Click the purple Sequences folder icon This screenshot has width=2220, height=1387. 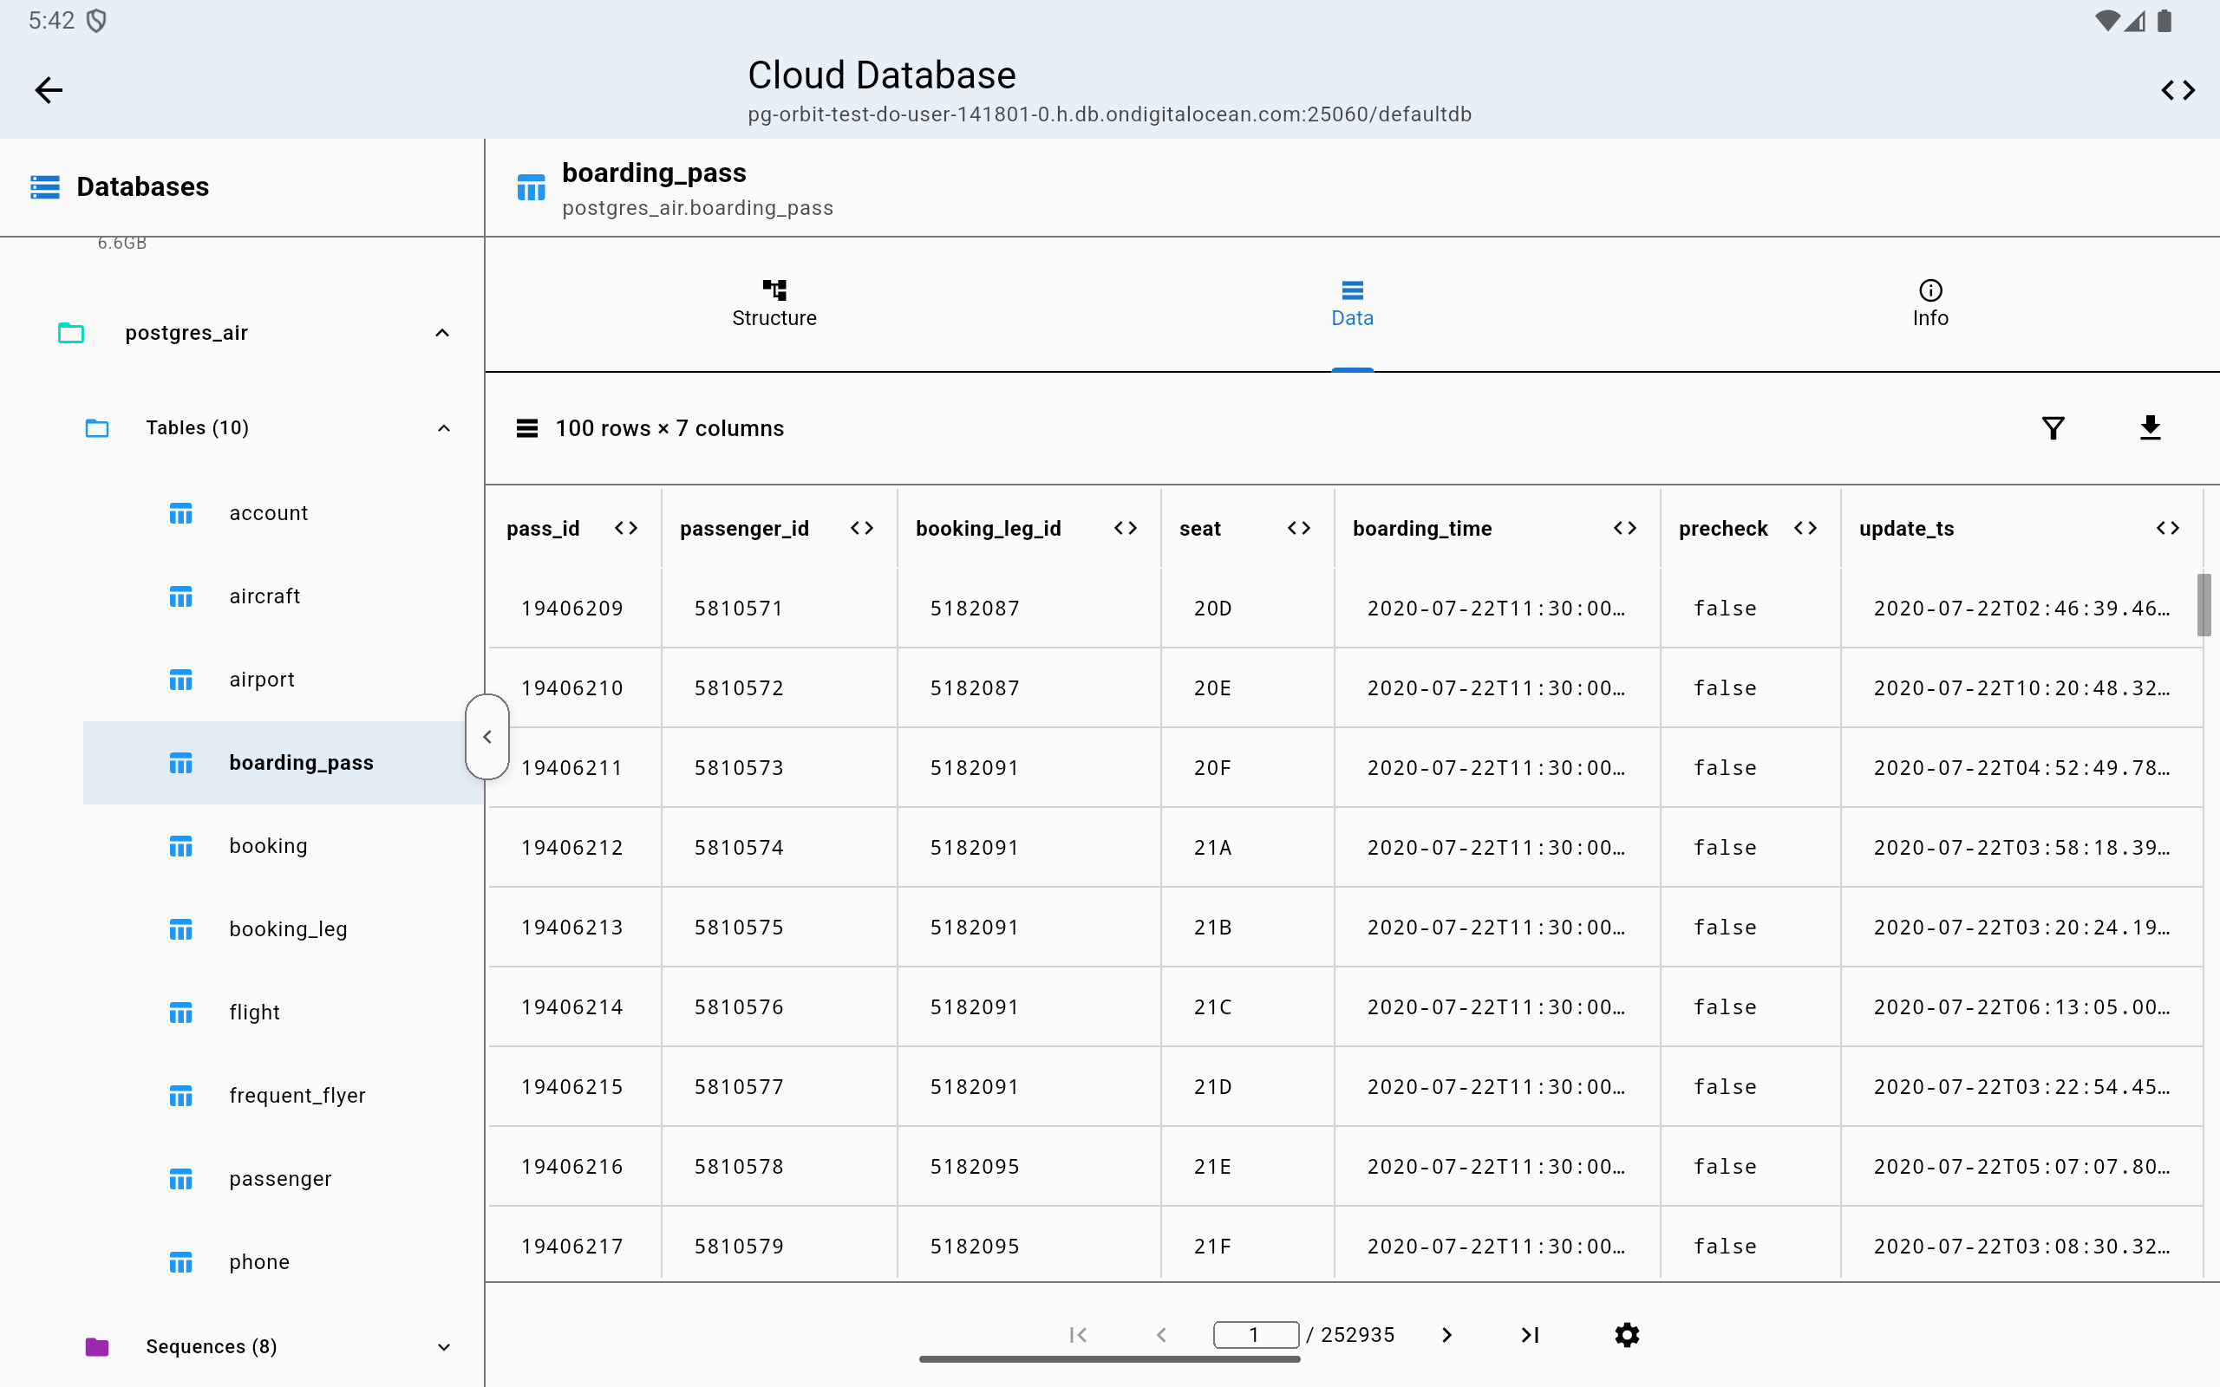[x=97, y=1346]
